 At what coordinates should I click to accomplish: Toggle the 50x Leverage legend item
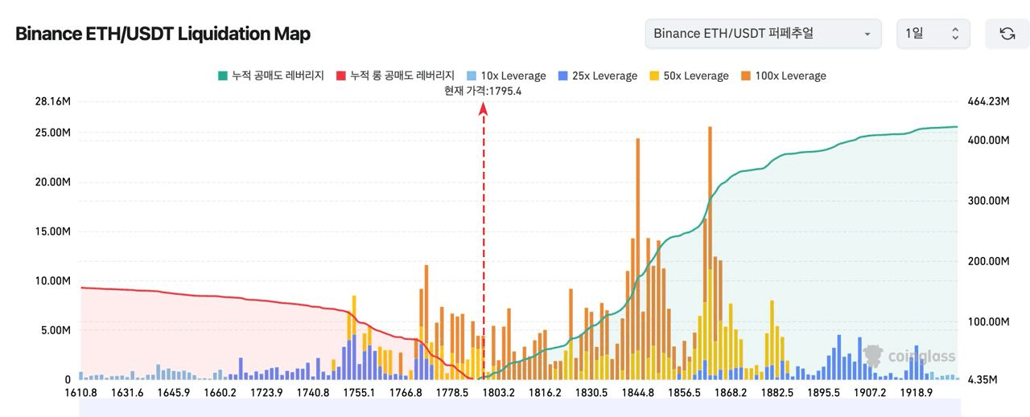pyautogui.click(x=689, y=76)
